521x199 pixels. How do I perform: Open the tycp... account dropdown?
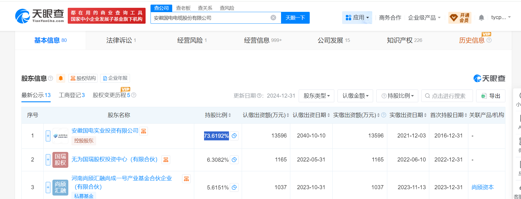tap(501, 17)
